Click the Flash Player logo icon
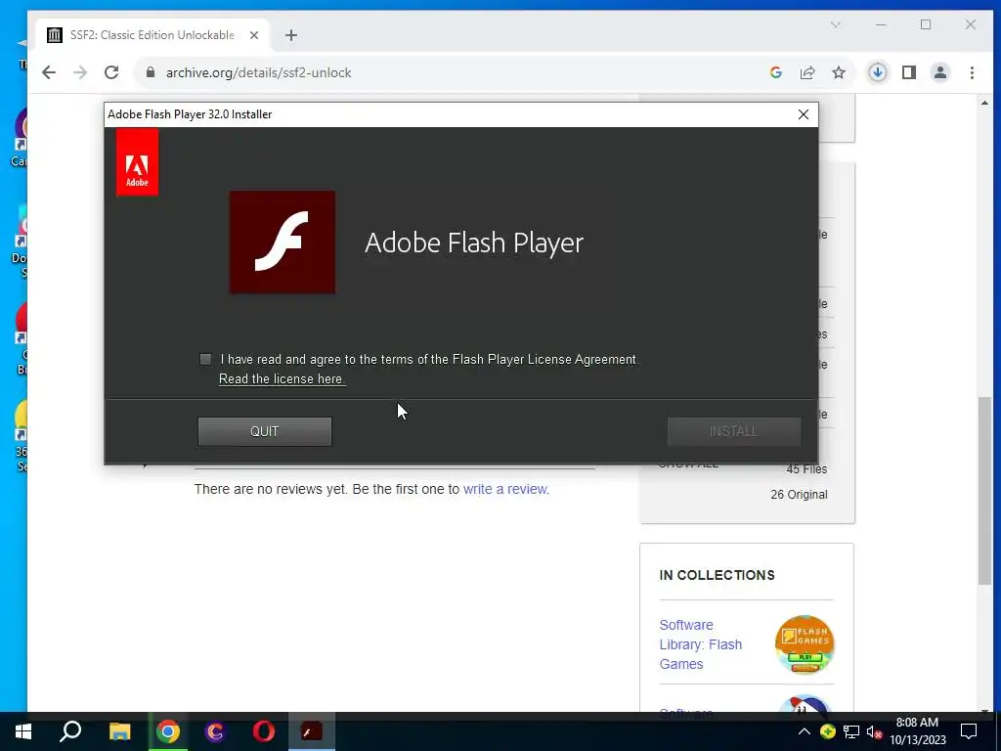This screenshot has width=1001, height=751. point(283,243)
